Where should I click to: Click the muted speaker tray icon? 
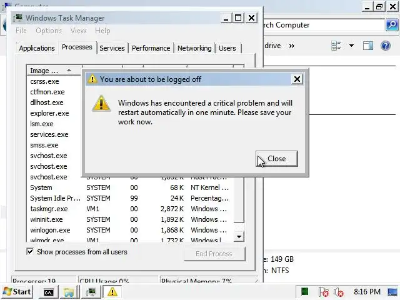point(339,292)
